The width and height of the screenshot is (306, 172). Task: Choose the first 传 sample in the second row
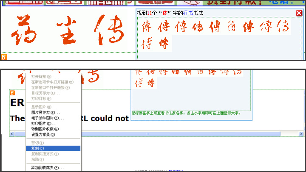(x=147, y=44)
